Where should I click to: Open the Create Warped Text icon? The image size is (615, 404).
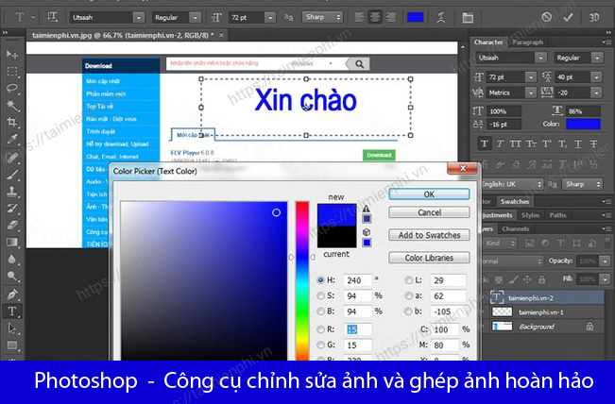coord(441,17)
